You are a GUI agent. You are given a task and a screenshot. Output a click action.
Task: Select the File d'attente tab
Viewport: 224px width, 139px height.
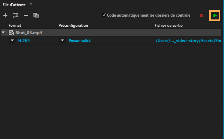(x=14, y=5)
